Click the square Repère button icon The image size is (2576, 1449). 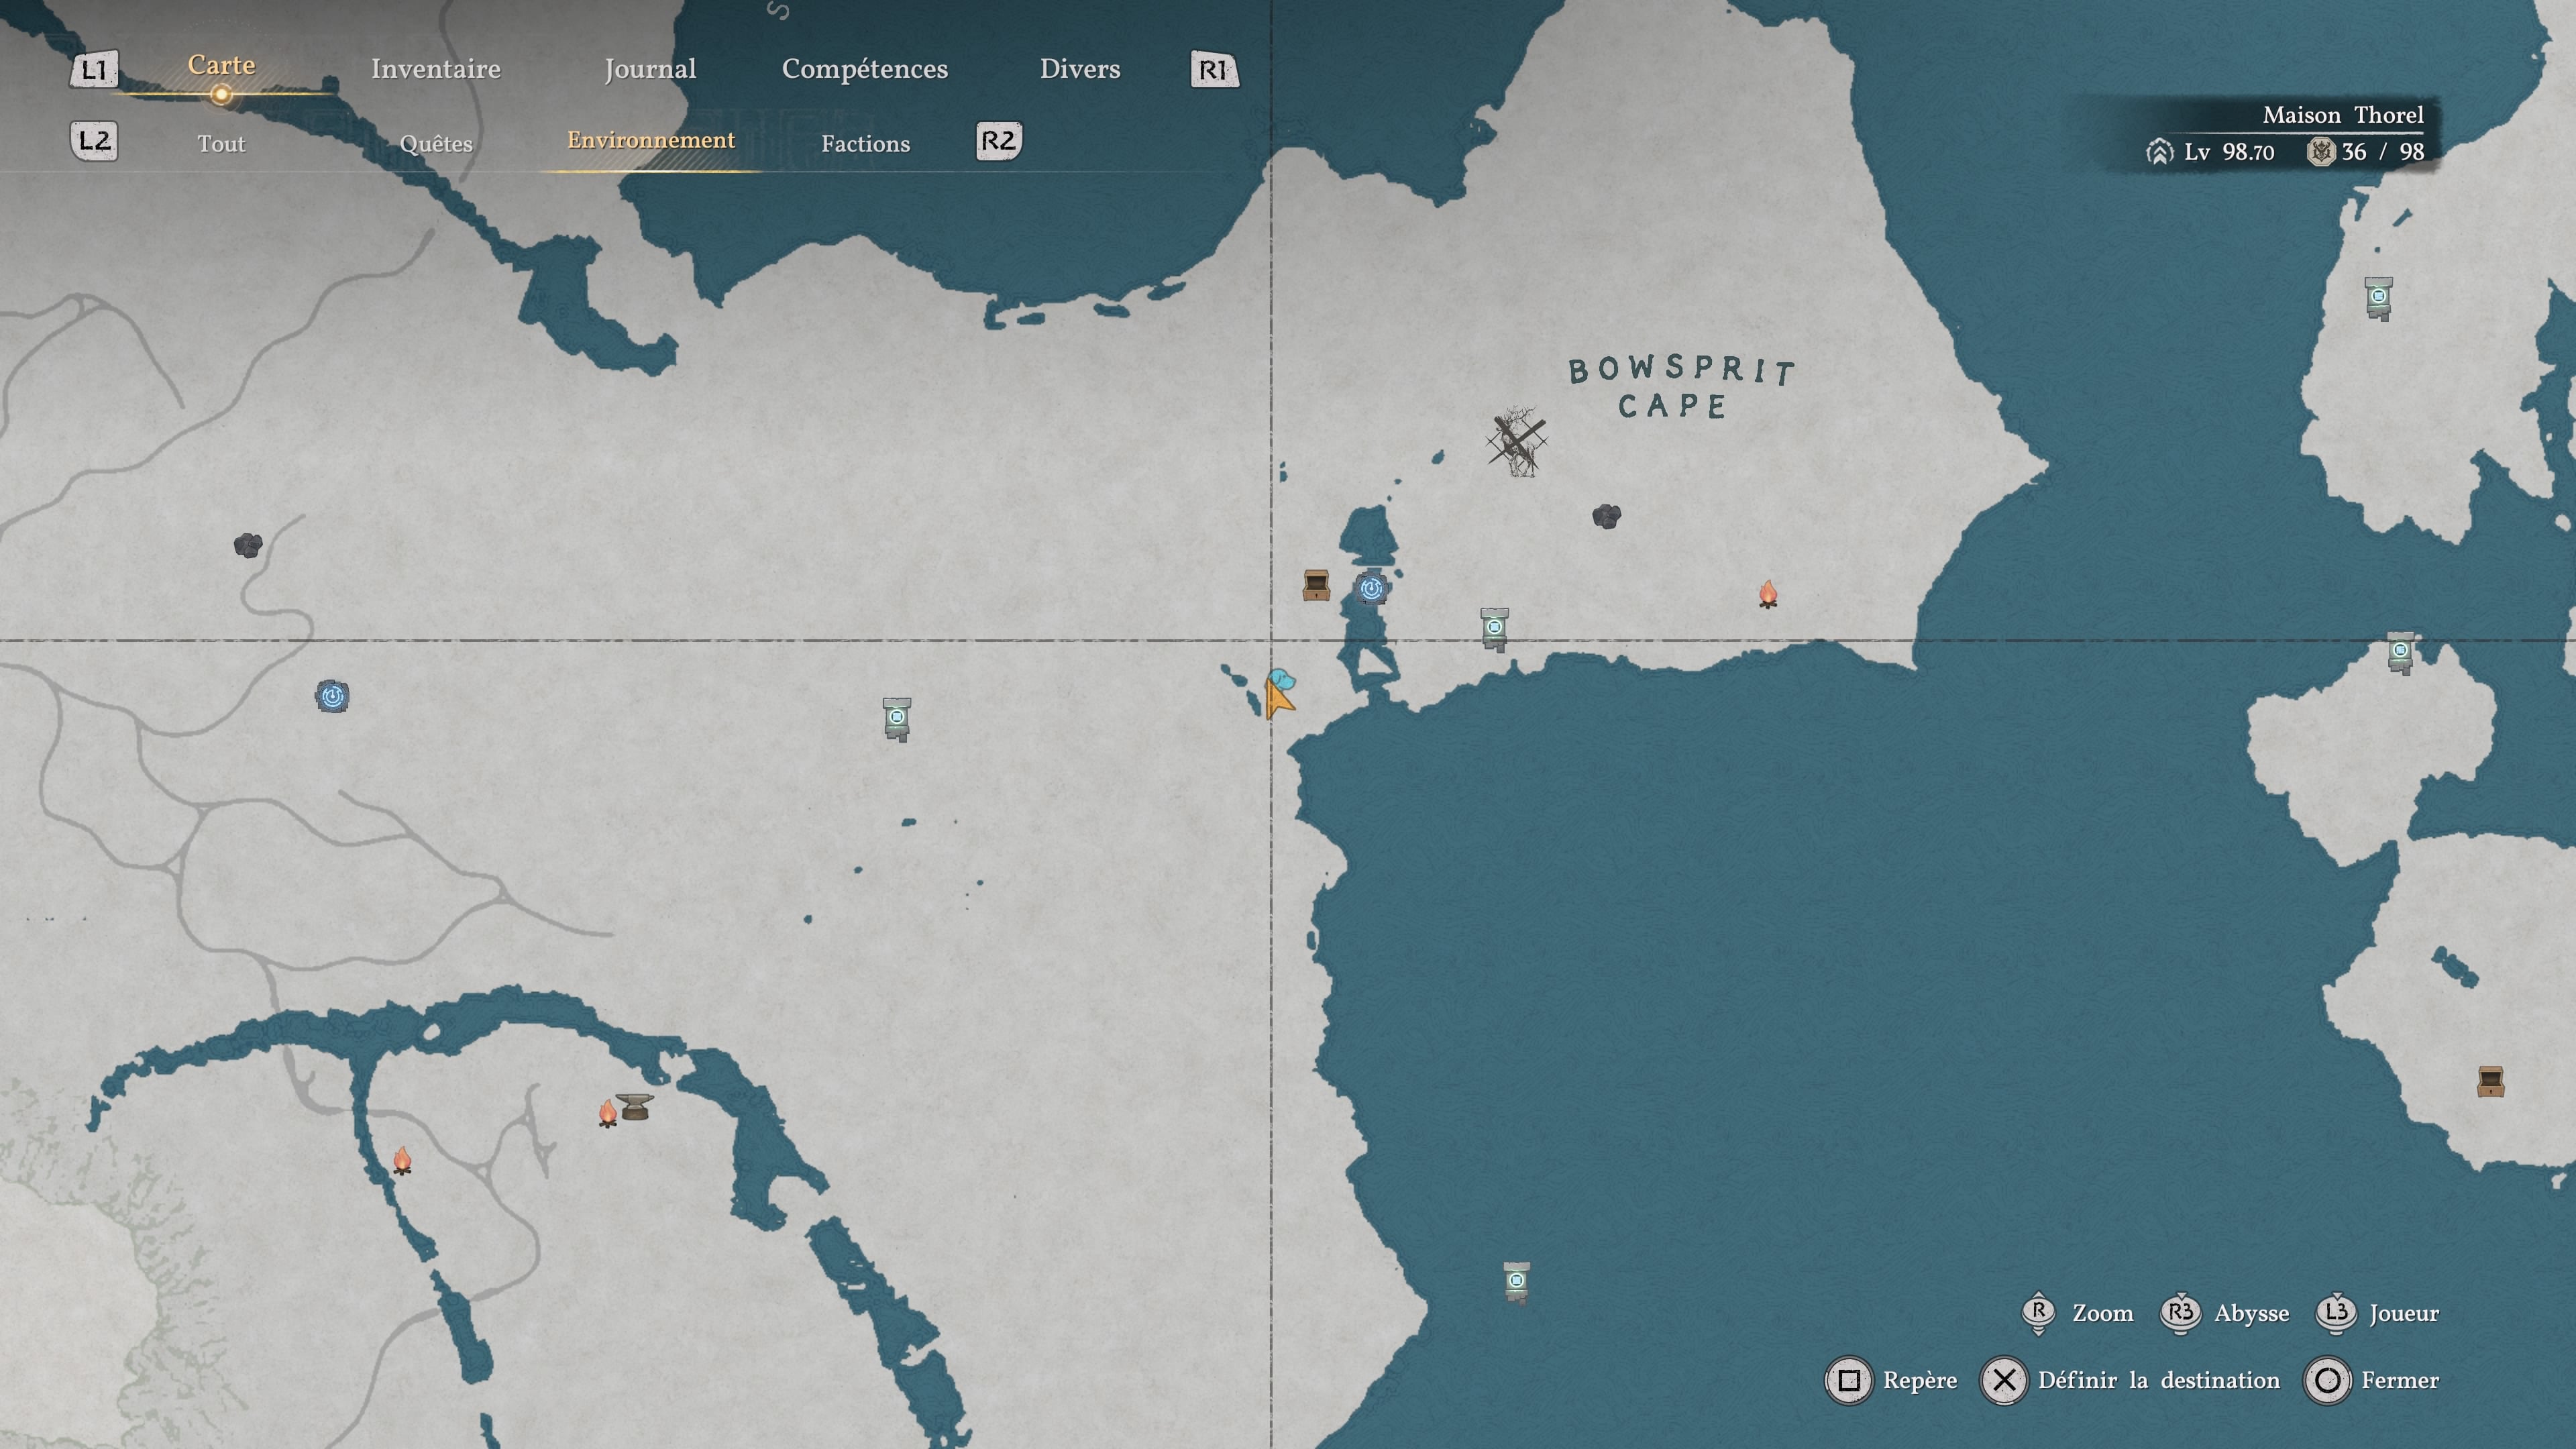tap(1849, 1381)
